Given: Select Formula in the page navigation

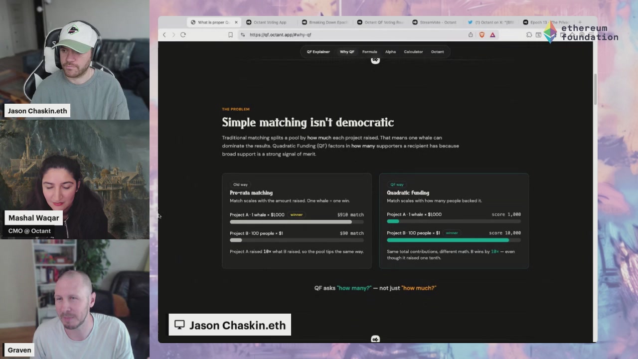Looking at the screenshot, I should [x=369, y=52].
